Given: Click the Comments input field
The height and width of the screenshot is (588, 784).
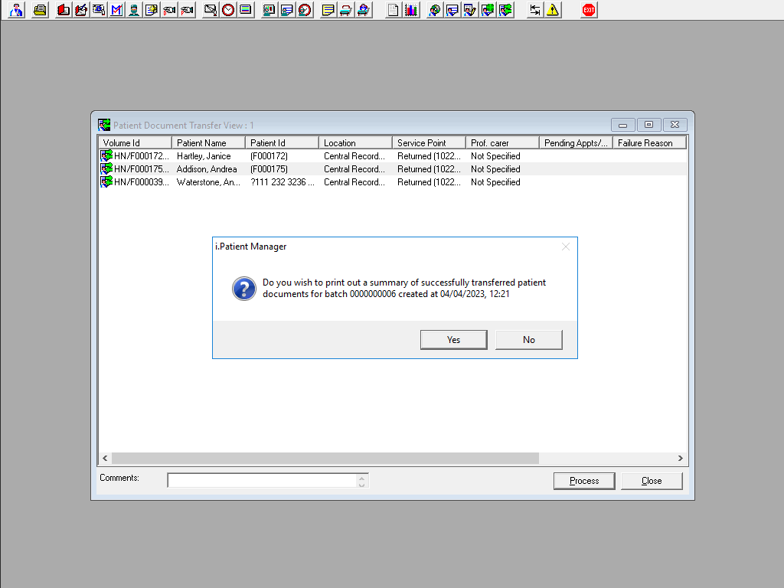Looking at the screenshot, I should [262, 481].
